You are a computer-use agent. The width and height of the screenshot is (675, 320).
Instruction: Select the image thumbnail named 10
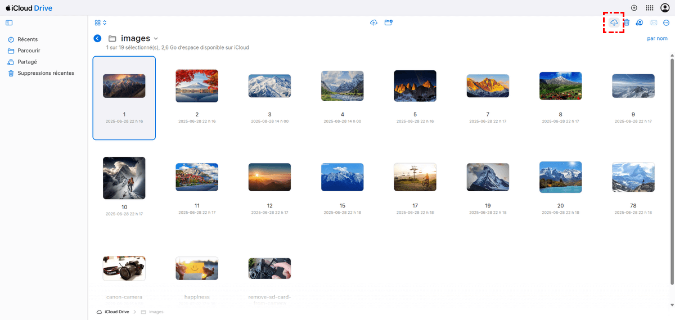coord(124,178)
